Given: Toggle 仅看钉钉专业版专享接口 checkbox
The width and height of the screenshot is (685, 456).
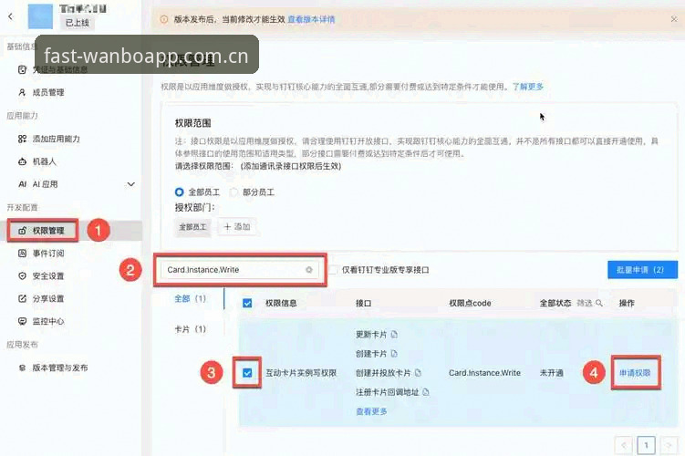Looking at the screenshot, I should click(x=332, y=270).
